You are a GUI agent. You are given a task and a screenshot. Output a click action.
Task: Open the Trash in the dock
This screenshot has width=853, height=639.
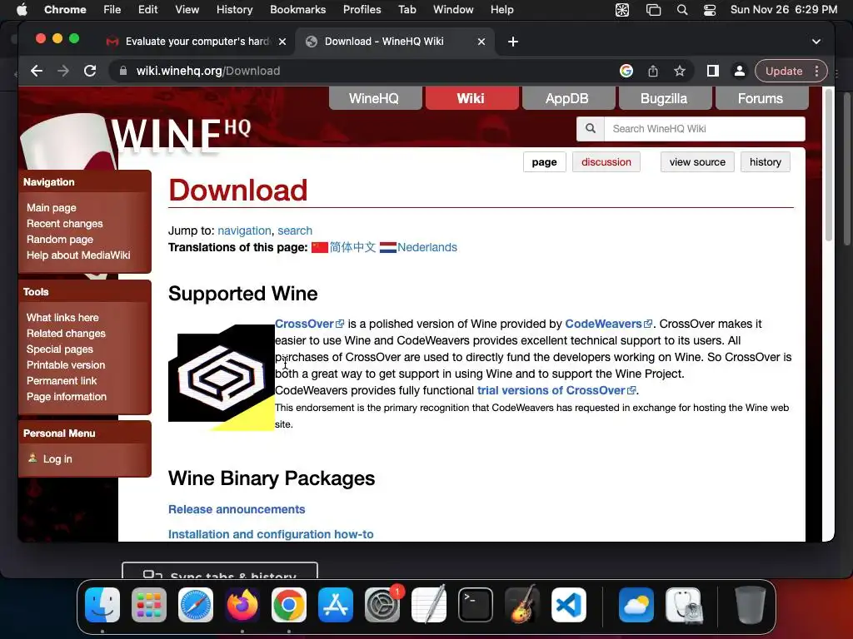tap(751, 605)
